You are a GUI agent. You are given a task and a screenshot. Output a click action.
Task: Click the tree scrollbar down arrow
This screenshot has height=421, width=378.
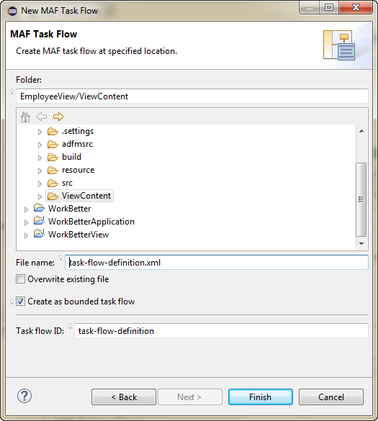coord(361,243)
